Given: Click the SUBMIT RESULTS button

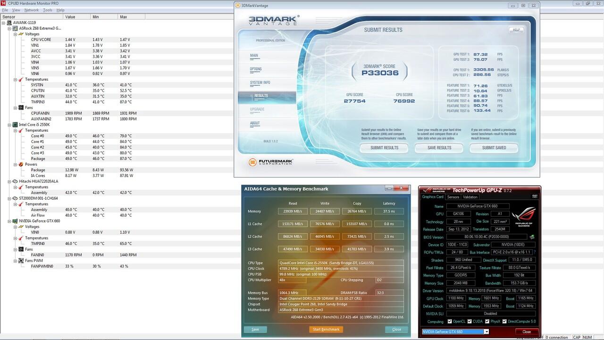Looking at the screenshot, I should [384, 148].
